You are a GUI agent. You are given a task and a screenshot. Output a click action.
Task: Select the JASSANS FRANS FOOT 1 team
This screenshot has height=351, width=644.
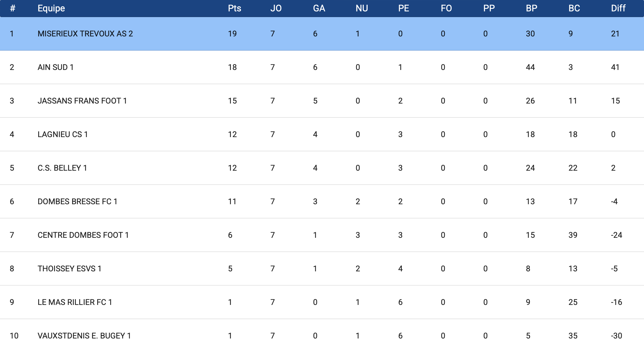[x=82, y=101]
